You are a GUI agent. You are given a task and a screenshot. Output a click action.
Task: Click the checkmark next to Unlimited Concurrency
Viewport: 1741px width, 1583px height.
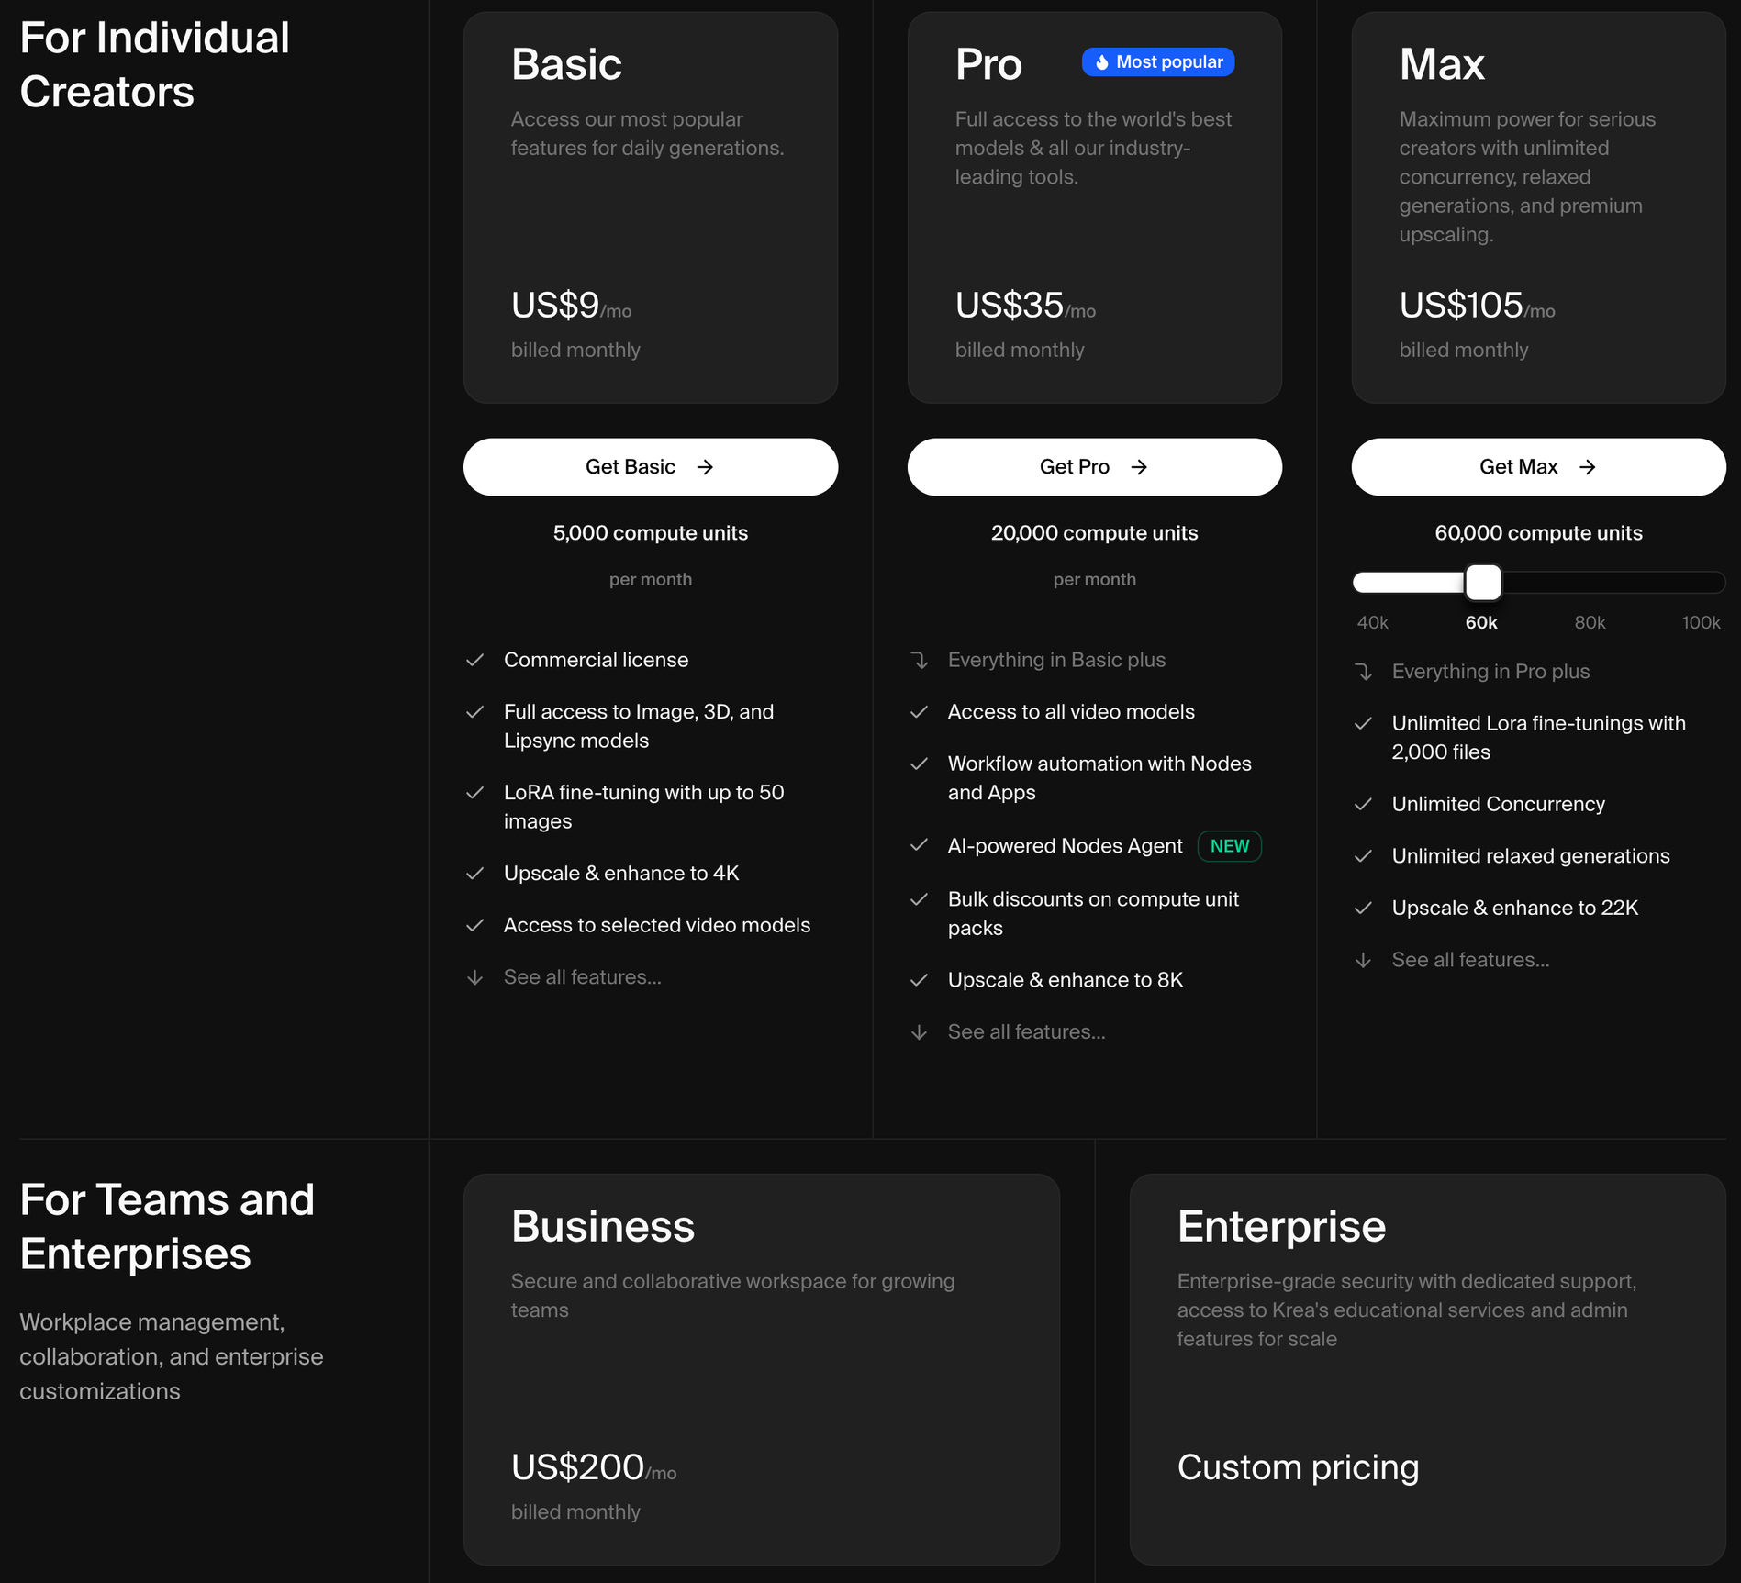pos(1363,804)
